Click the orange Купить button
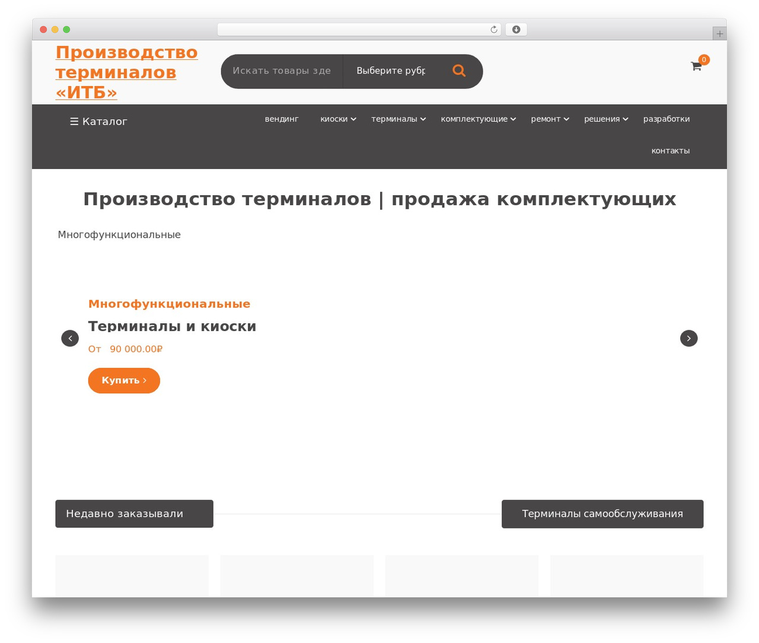This screenshot has height=643, width=759. point(124,380)
